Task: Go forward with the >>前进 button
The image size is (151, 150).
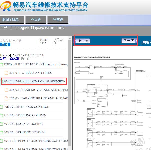Action: tap(58, 19)
